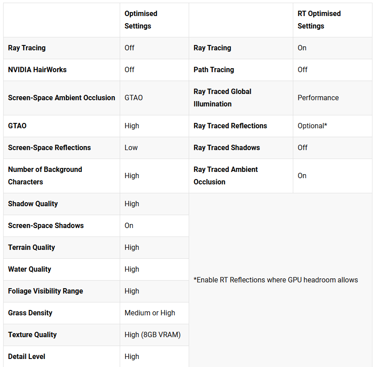Click the Off value for NVIDIA HairWorks
376x367 pixels.
(x=129, y=69)
